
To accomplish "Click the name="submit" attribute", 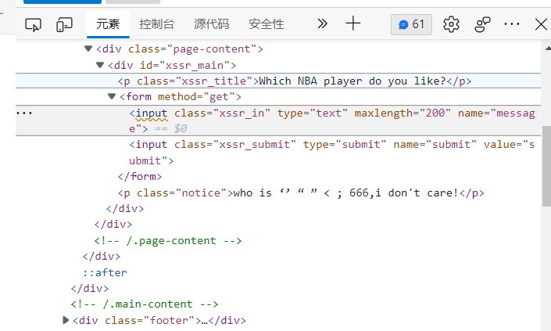I will coord(435,145).
